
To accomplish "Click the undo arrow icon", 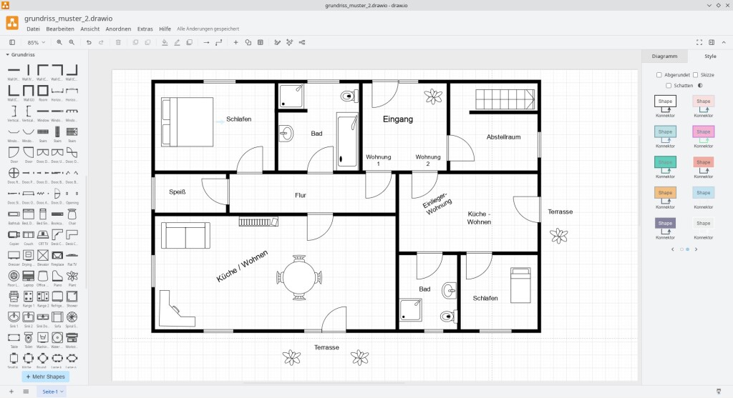I will tap(89, 42).
